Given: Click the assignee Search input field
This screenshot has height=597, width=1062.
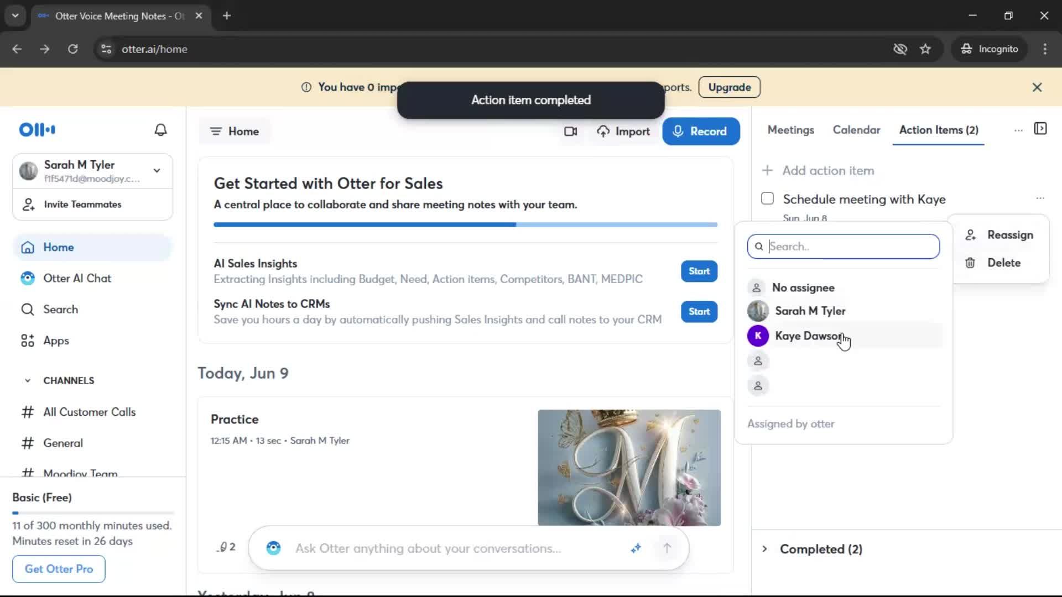Looking at the screenshot, I should [x=843, y=247].
